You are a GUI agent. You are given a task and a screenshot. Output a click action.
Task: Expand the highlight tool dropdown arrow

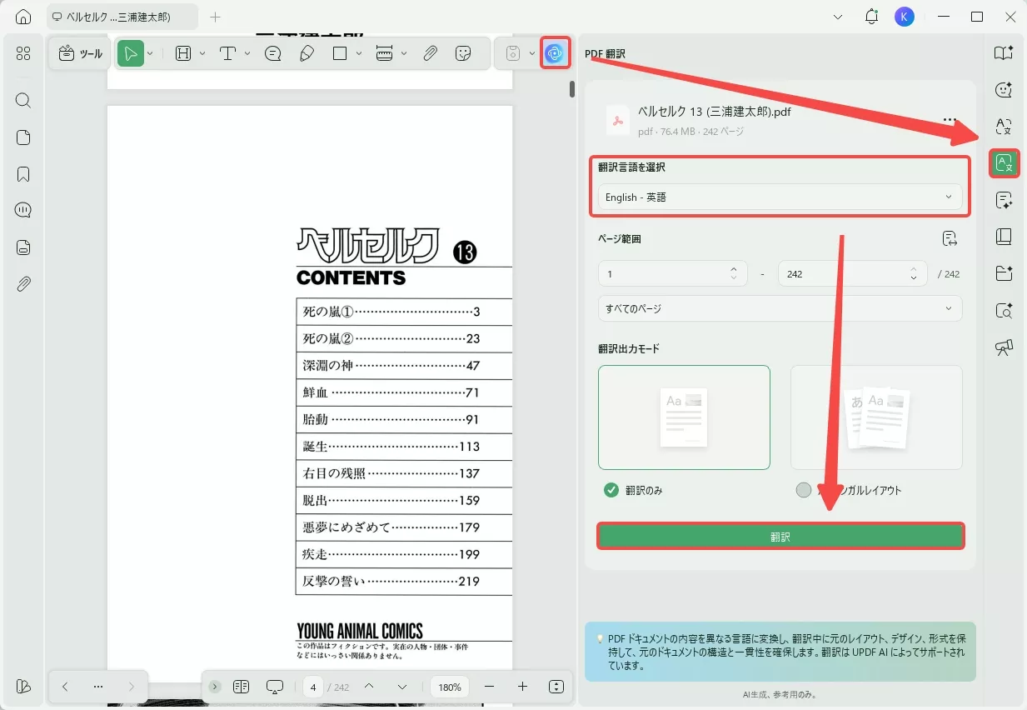click(x=202, y=54)
